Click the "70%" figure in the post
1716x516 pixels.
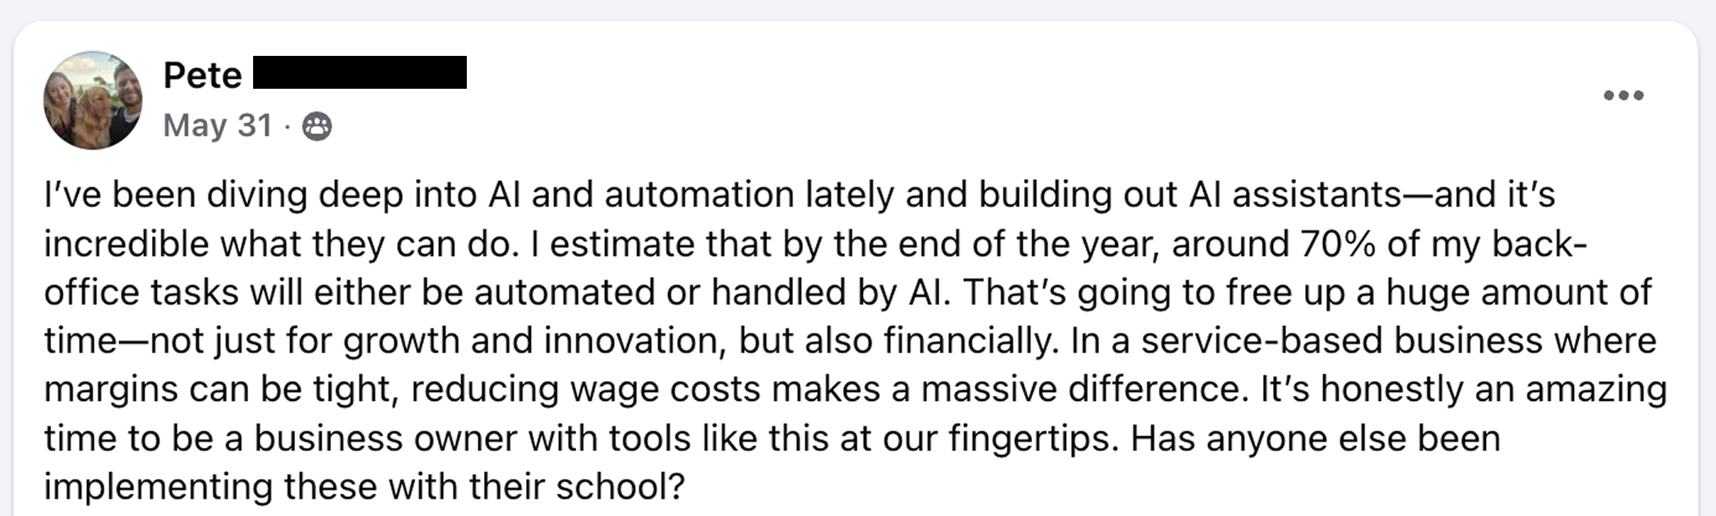(x=1338, y=244)
